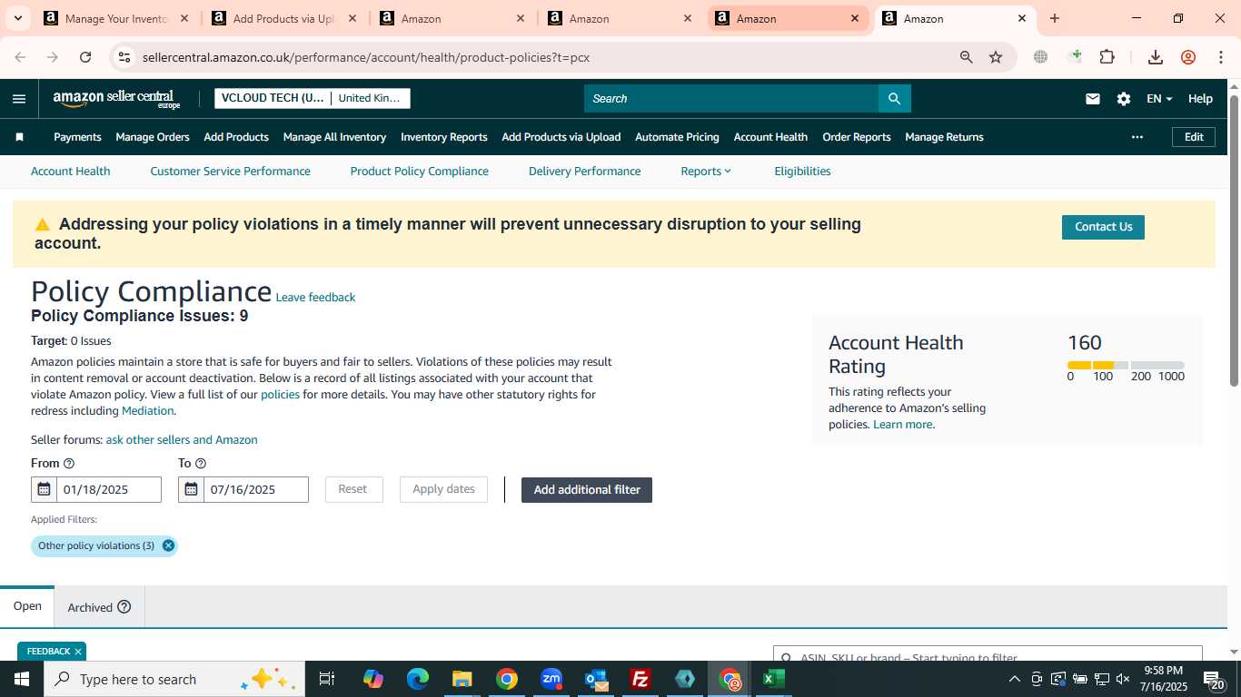Screen dimensions: 1241x697
Task: Click the help icon beside To label
Action: tap(201, 464)
